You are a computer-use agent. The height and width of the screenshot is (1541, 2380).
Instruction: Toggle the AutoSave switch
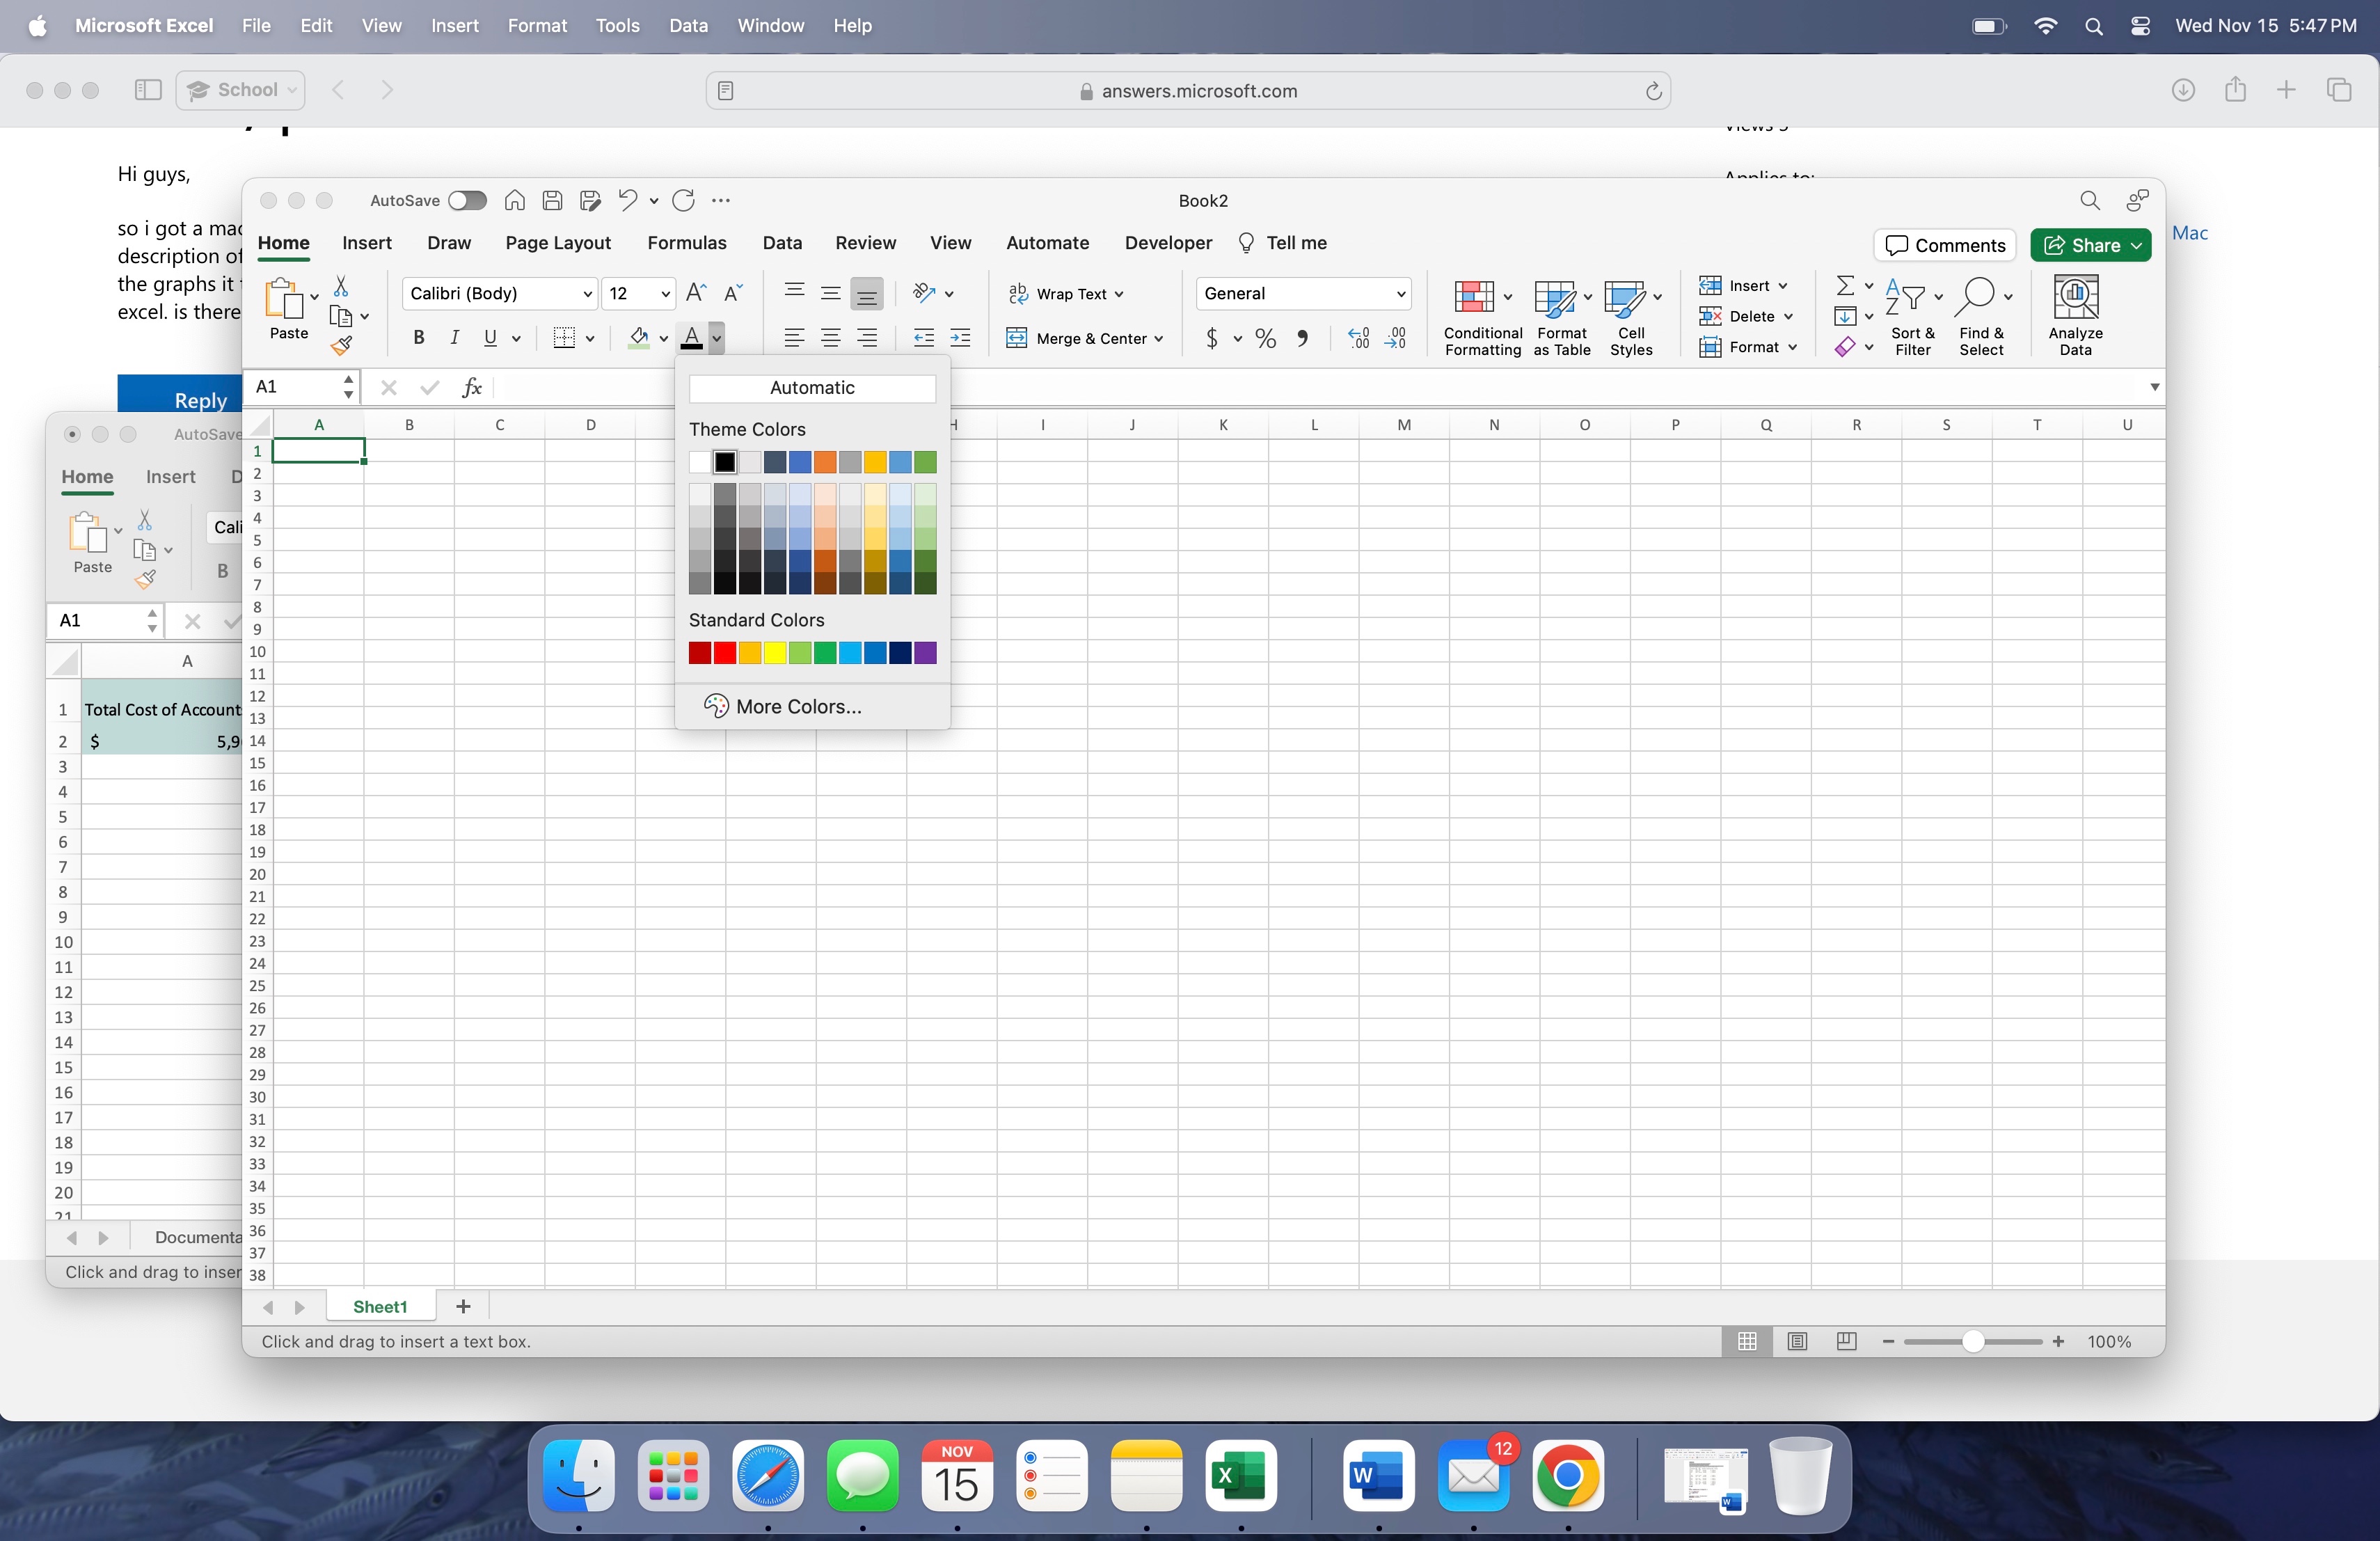pyautogui.click(x=467, y=201)
